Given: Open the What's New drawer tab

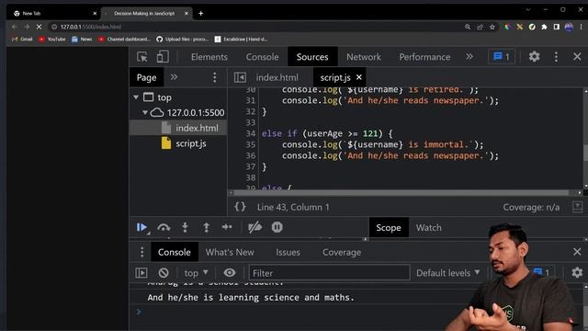Looking at the screenshot, I should [230, 252].
